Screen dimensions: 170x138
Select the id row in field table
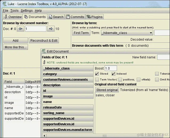click(x=22, y=97)
